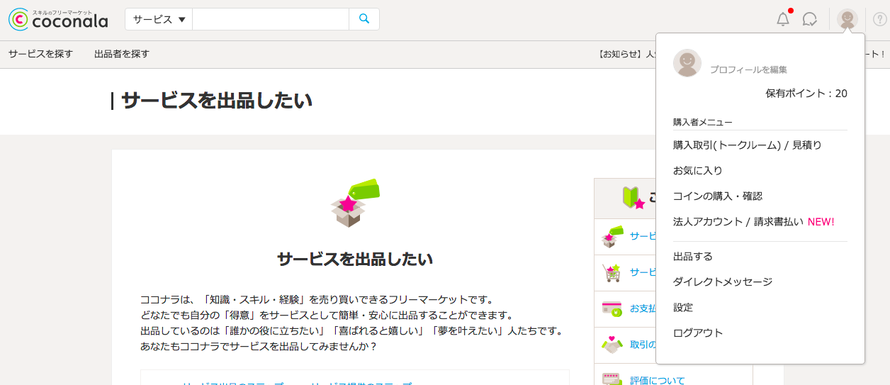Select コインの購入・確認 menu item
The height and width of the screenshot is (385, 890).
click(717, 196)
